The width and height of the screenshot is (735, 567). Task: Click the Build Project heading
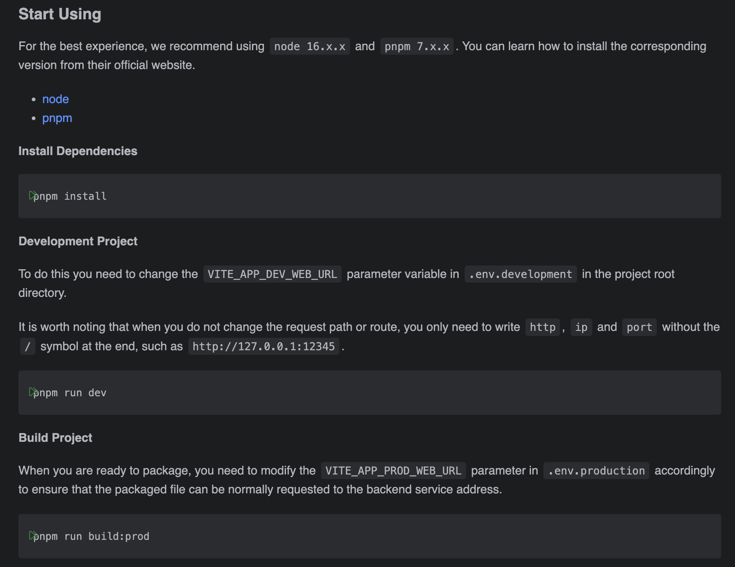click(55, 438)
